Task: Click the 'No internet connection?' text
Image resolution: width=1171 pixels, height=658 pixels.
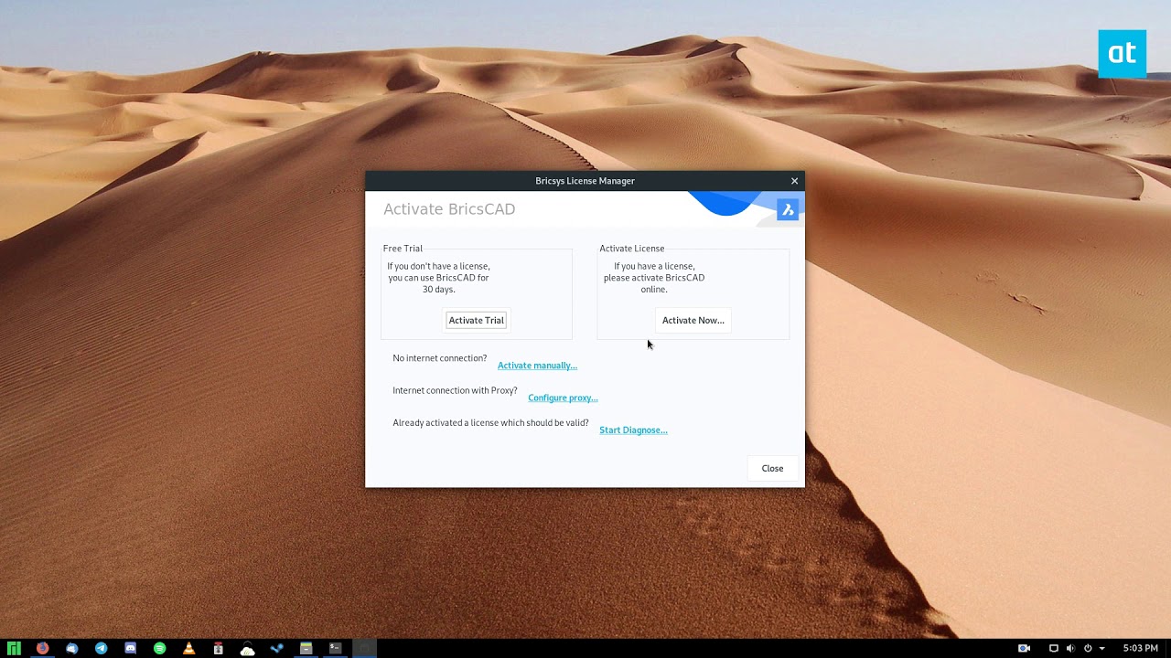Action: pyautogui.click(x=440, y=358)
